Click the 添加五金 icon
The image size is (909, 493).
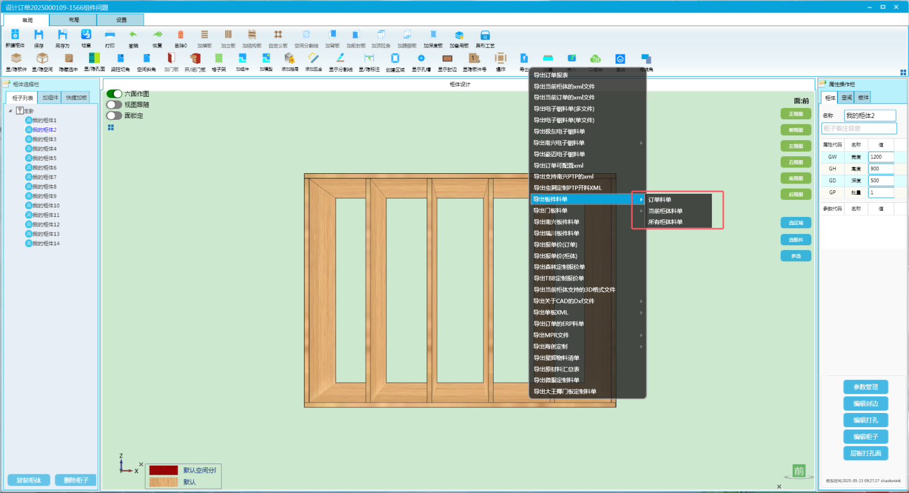[314, 58]
